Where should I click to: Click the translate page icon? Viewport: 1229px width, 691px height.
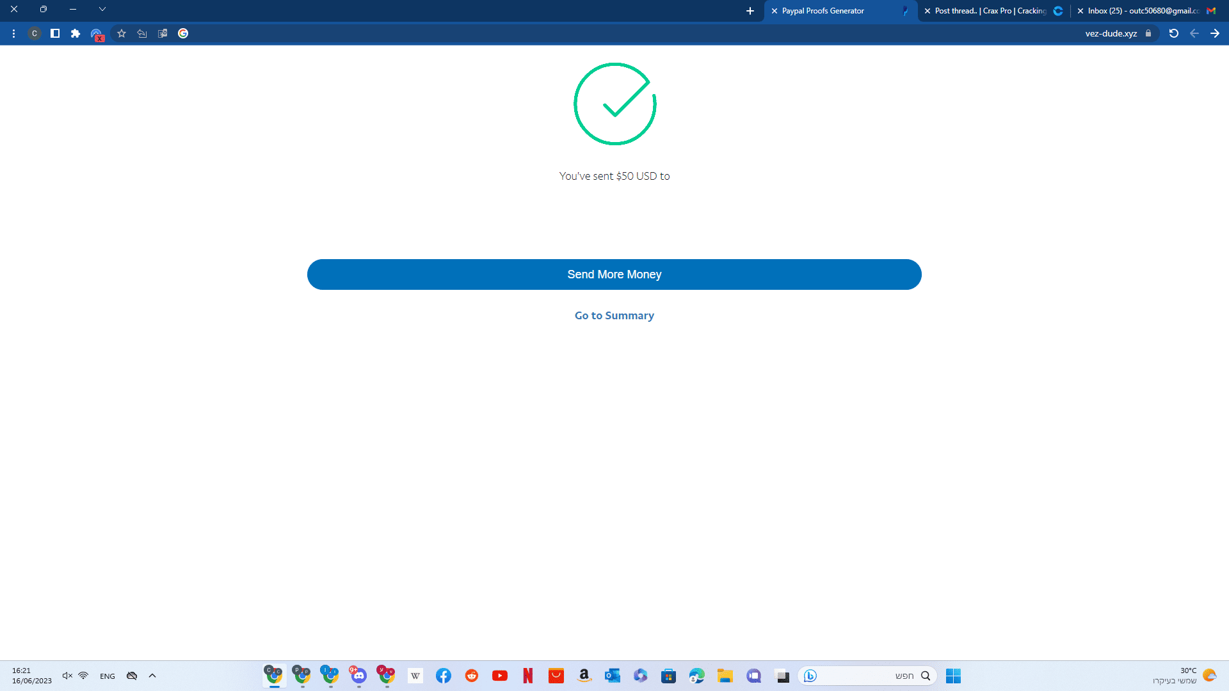(163, 33)
